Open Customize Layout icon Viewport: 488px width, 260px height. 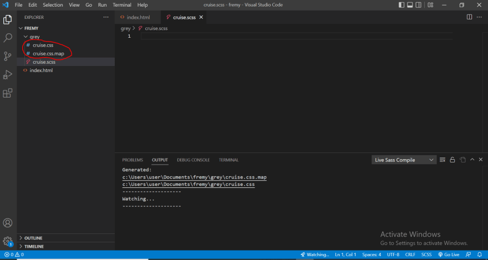(430, 5)
